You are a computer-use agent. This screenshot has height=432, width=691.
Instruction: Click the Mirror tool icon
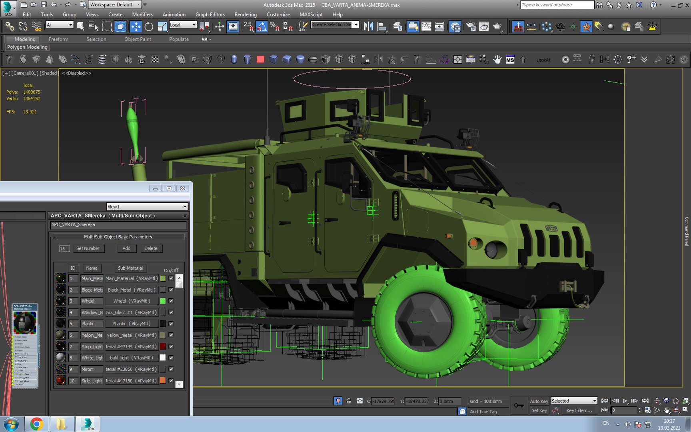point(368,27)
